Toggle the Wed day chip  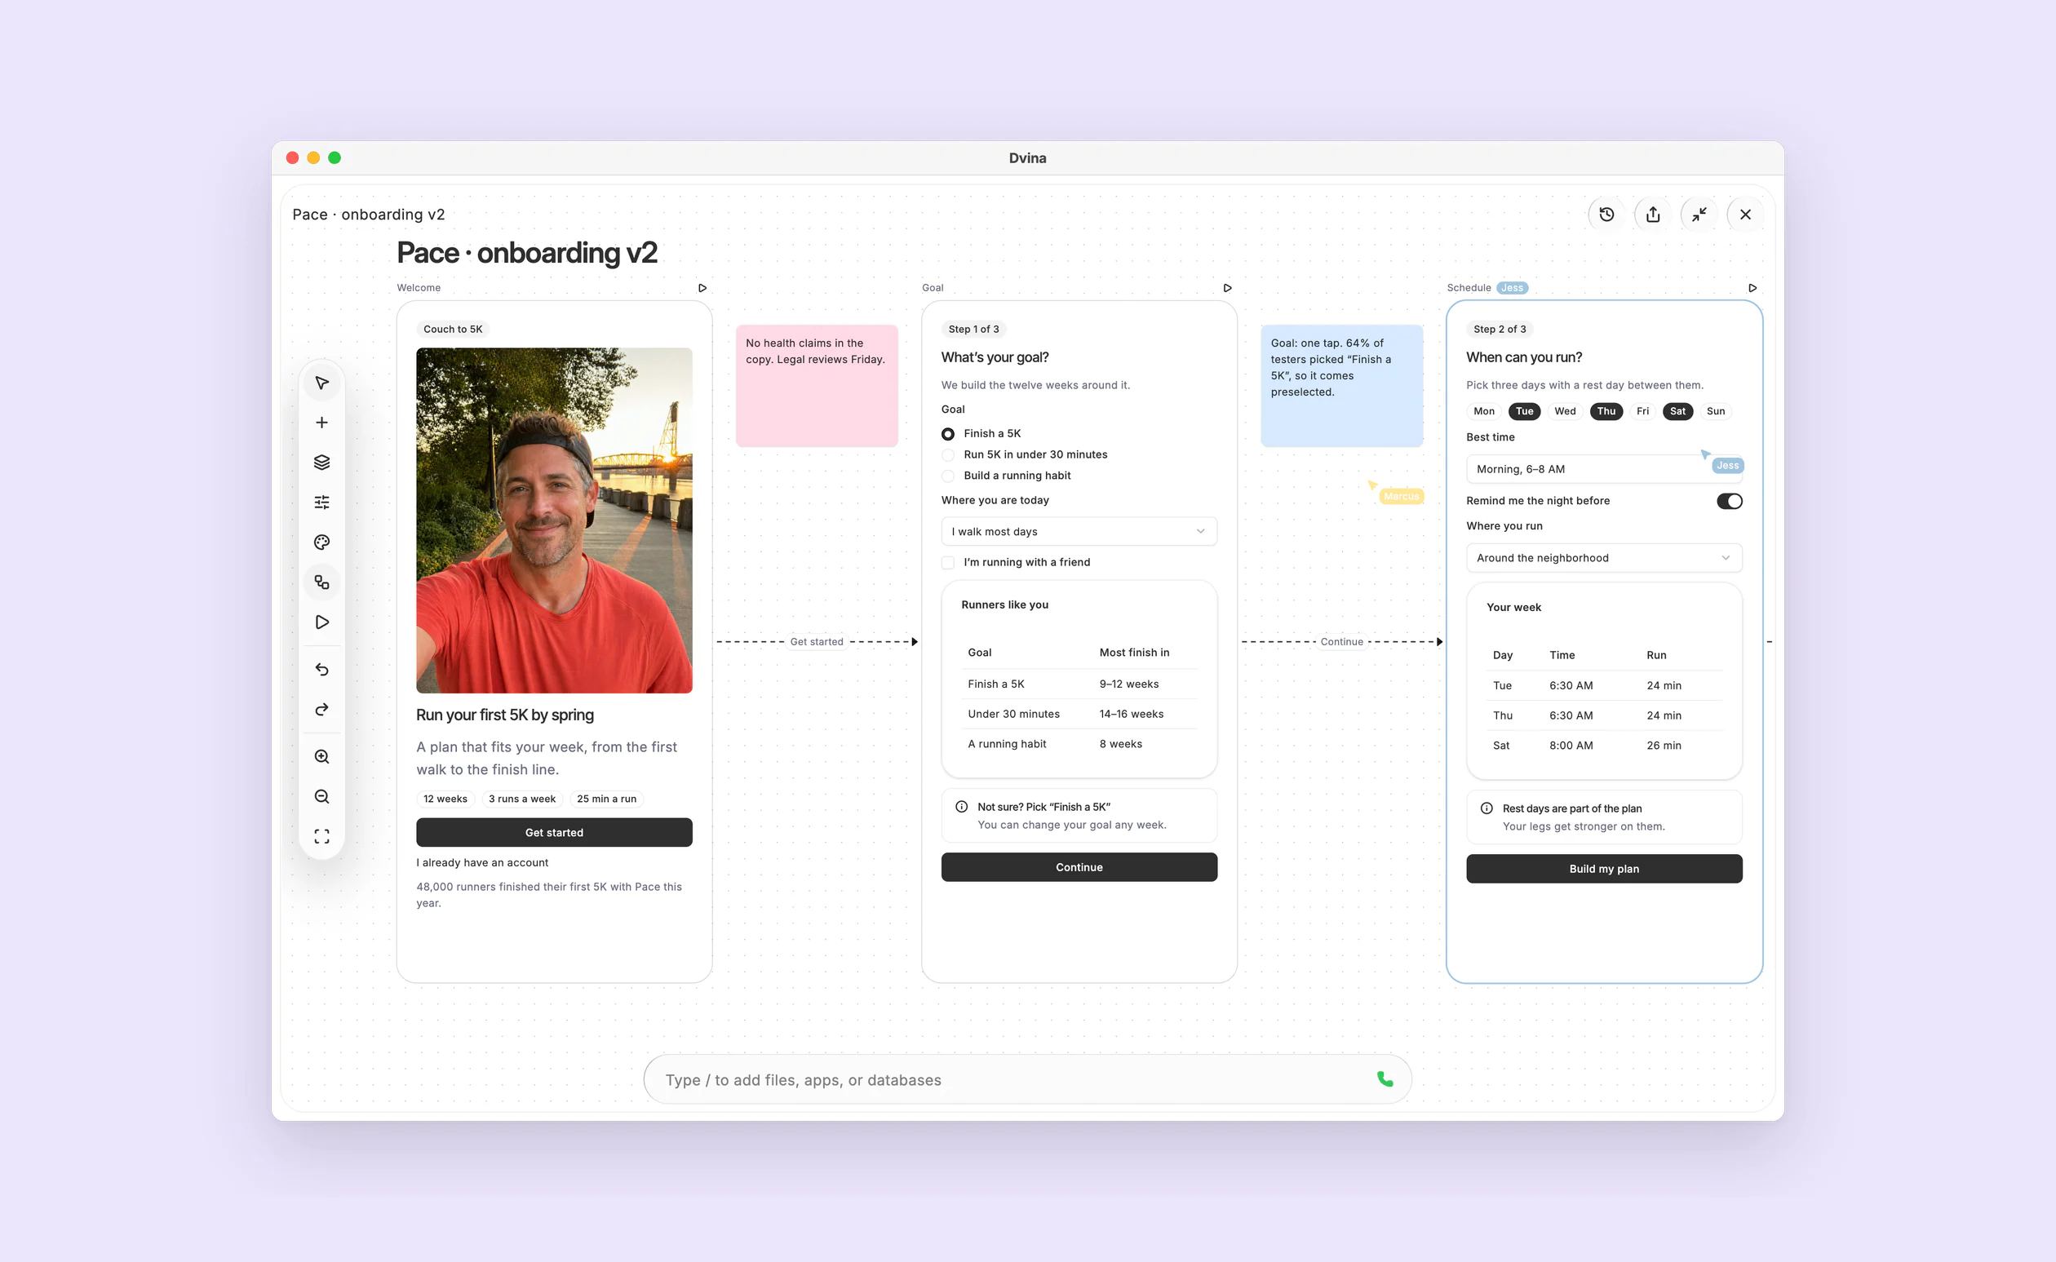(x=1565, y=411)
